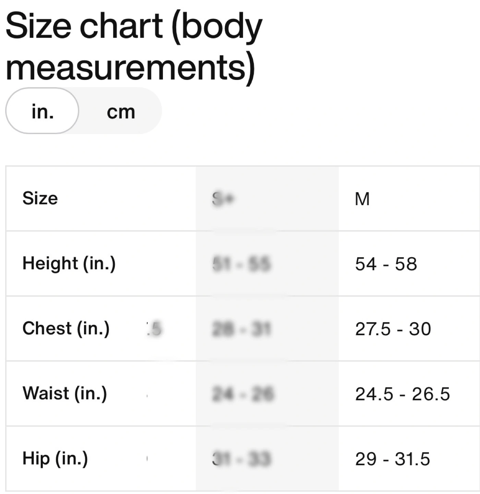Click the blurred 31 - 33 hip cell

pyautogui.click(x=241, y=459)
